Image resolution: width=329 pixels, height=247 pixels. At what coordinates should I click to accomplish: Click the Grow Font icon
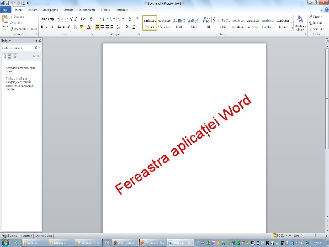tap(71, 19)
